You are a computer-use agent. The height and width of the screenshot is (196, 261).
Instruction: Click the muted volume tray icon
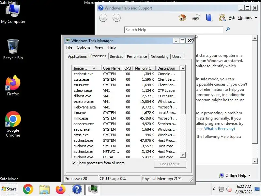pyautogui.click(x=229, y=189)
